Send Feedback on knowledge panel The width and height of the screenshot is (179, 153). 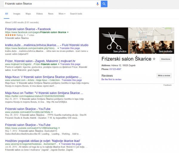[x=167, y=85]
